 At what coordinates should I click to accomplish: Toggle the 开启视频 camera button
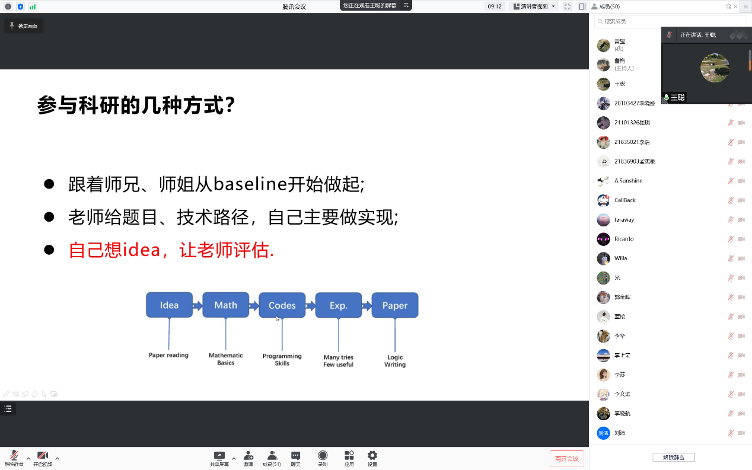(43, 458)
